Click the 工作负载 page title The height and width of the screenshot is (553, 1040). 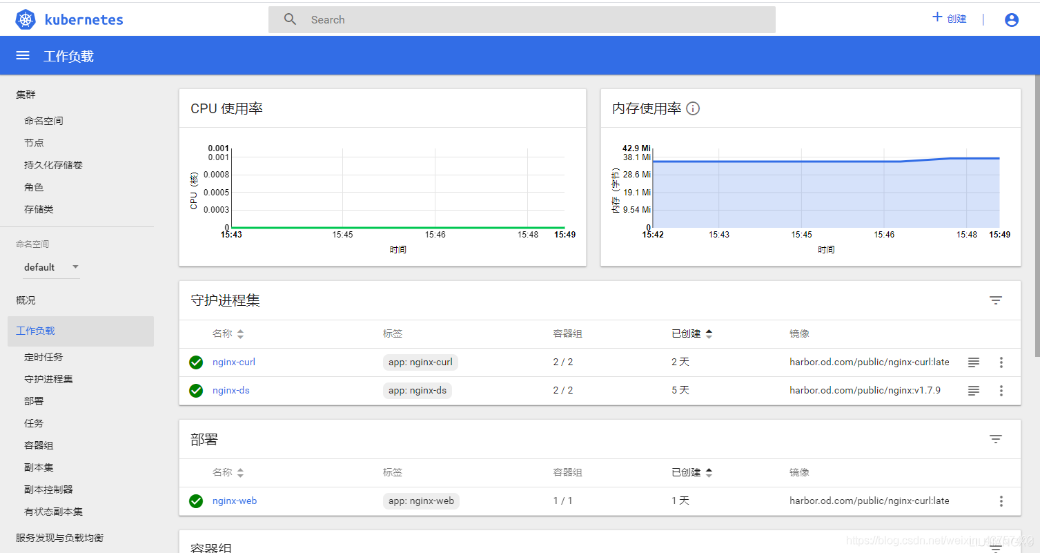(x=68, y=56)
